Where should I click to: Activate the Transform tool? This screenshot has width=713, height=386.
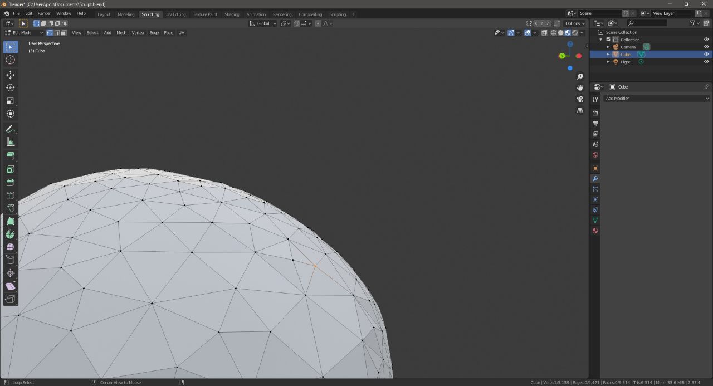[11, 114]
